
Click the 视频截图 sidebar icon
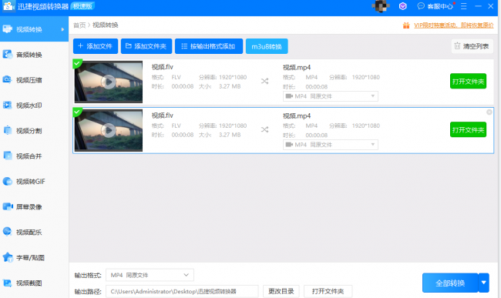8,283
